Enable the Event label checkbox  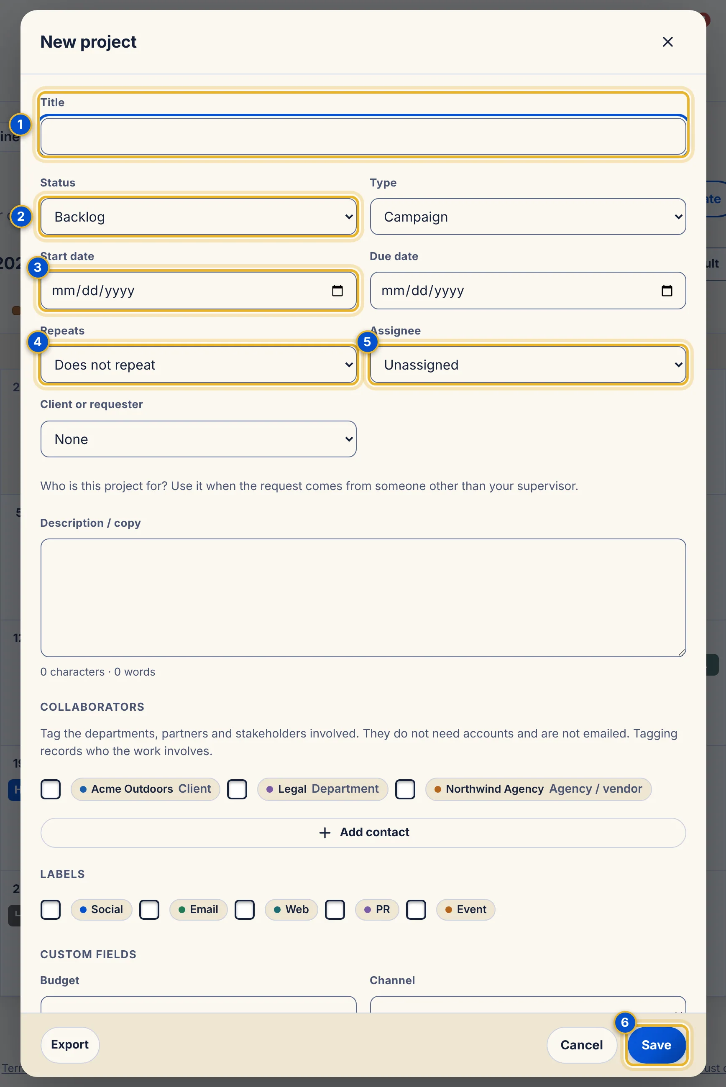pyautogui.click(x=416, y=909)
